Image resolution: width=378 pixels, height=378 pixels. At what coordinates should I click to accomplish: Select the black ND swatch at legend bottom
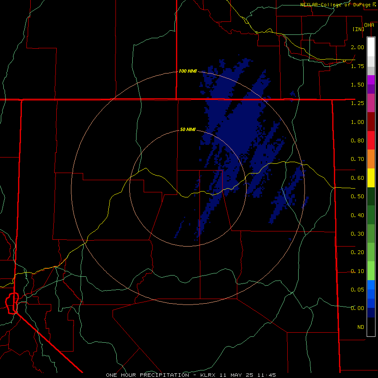[x=371, y=327]
